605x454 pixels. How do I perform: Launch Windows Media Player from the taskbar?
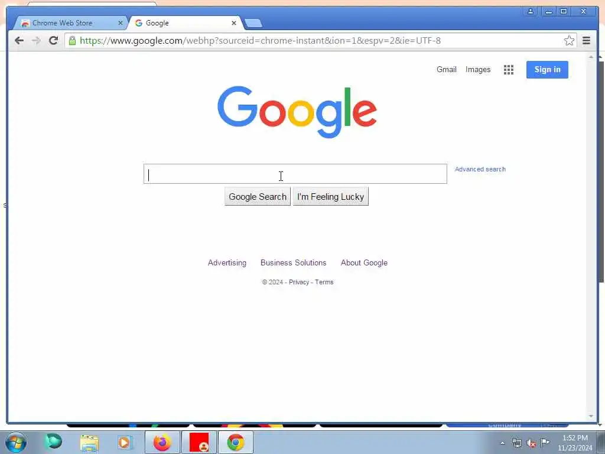pos(125,442)
